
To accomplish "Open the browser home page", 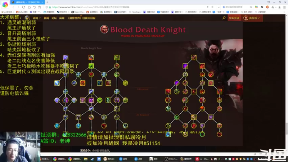I will 29,7.
